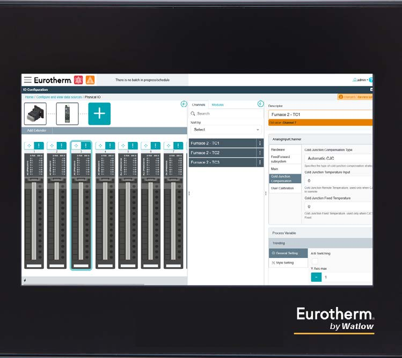Click the move icon above module 7
The image size is (402, 358).
coord(169,146)
